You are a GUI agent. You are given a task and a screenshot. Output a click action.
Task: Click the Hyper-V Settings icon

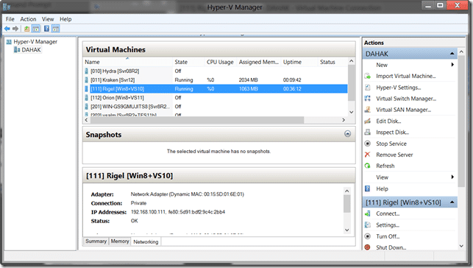(x=367, y=88)
